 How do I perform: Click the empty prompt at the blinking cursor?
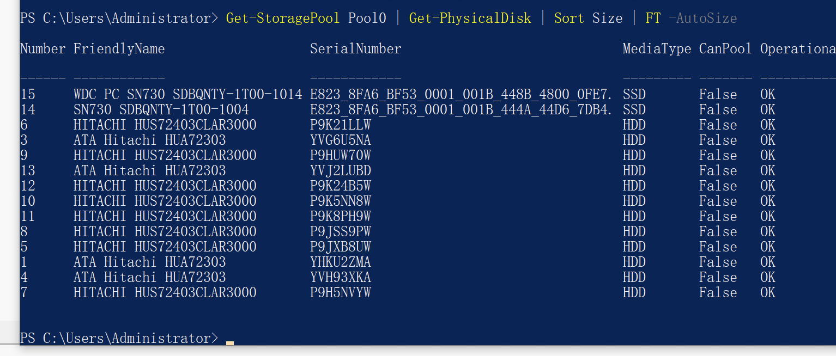(230, 339)
